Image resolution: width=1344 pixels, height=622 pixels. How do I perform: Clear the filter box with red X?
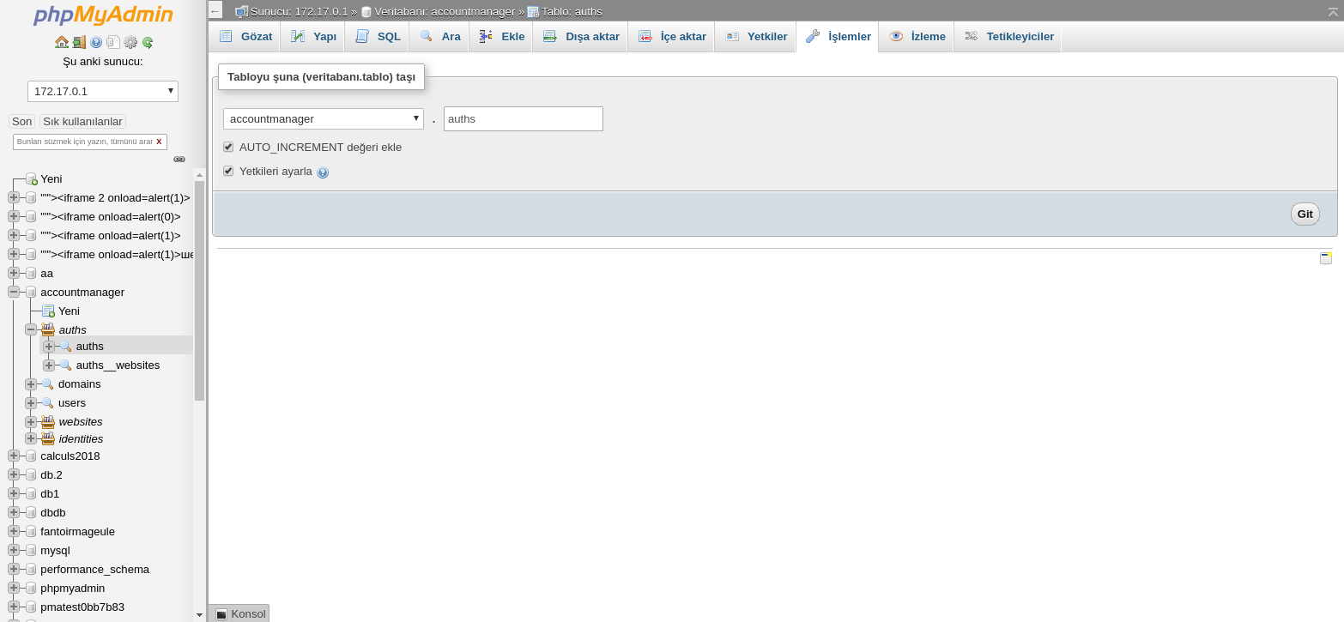pyautogui.click(x=160, y=142)
